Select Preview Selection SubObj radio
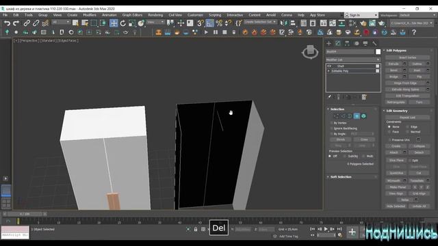 [x=344, y=156]
